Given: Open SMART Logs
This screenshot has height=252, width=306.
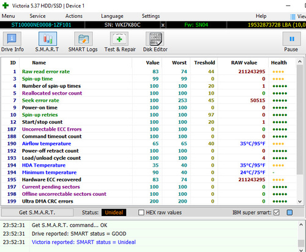Looking at the screenshot, I should 83,39.
